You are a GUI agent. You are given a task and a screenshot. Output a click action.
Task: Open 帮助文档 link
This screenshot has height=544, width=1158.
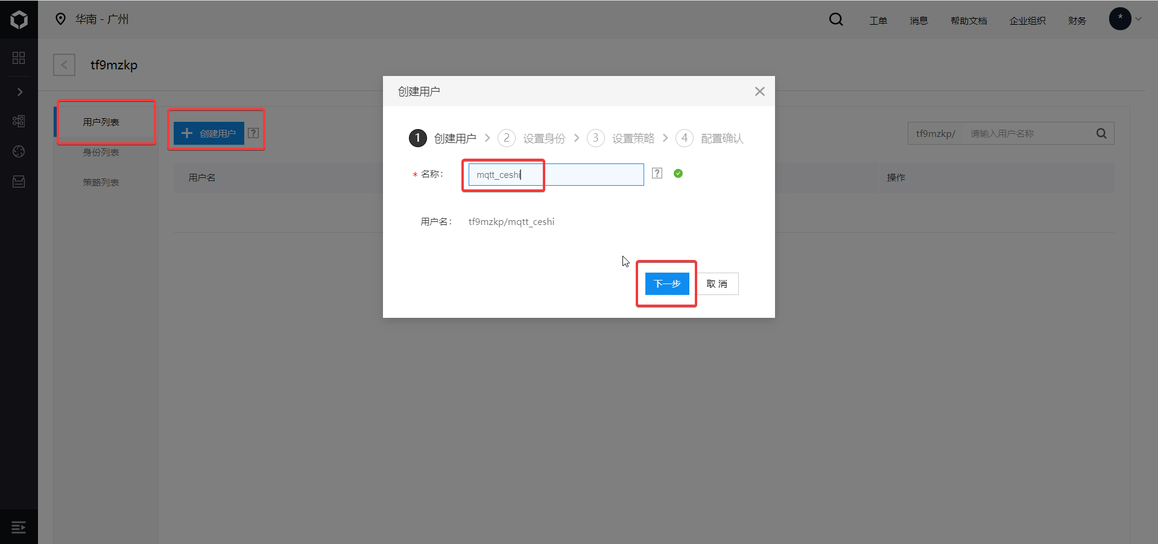pos(969,21)
